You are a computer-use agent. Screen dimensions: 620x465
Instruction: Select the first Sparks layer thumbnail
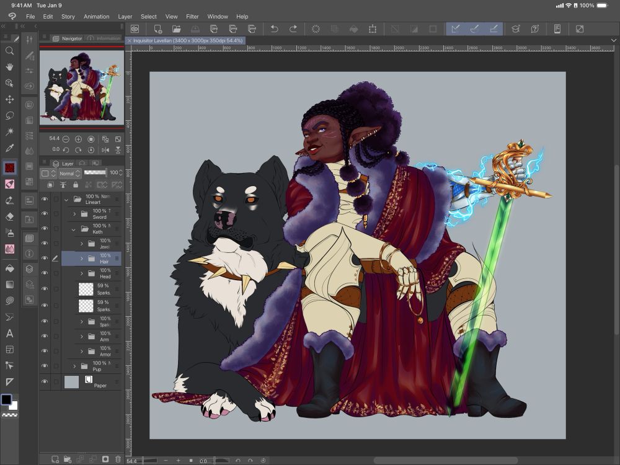click(86, 289)
